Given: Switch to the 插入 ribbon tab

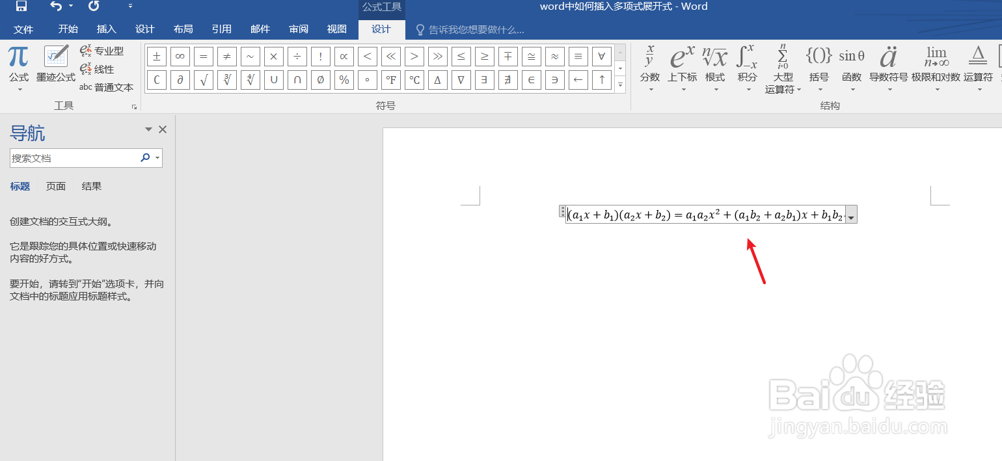Looking at the screenshot, I should coord(107,29).
